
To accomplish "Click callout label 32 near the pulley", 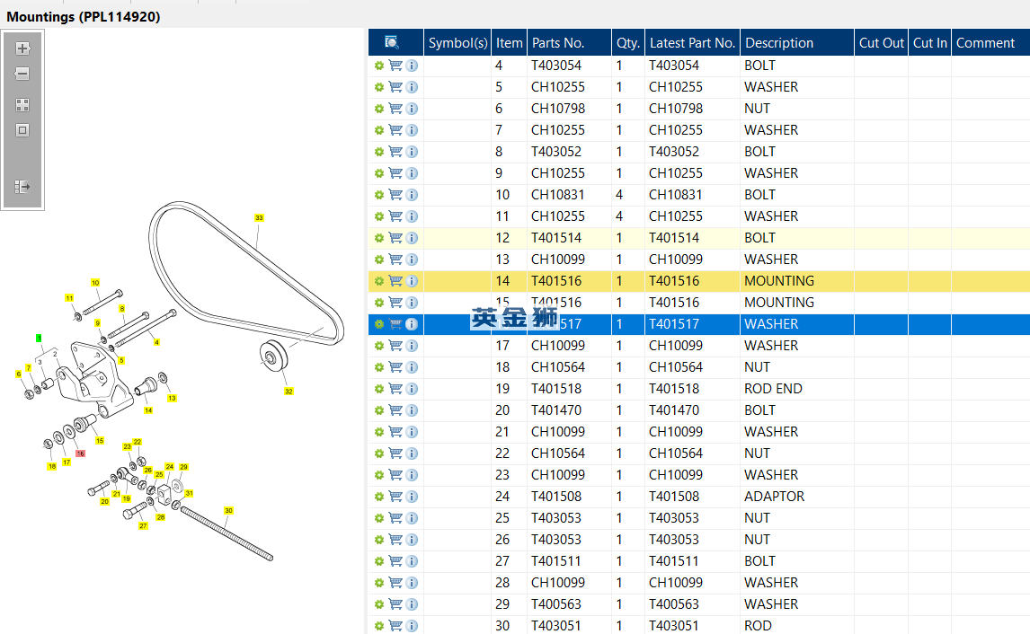I will click(x=289, y=392).
